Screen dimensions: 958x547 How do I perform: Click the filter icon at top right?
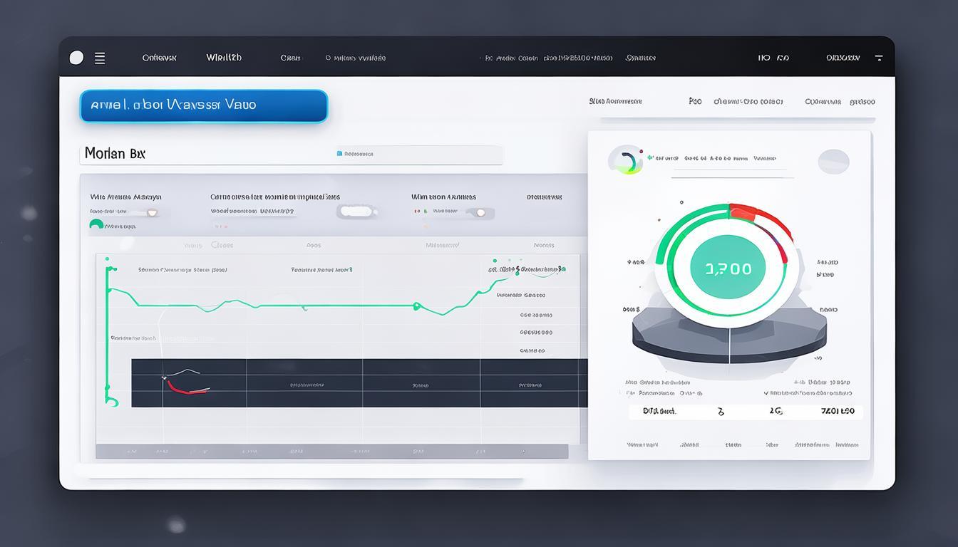(x=878, y=58)
